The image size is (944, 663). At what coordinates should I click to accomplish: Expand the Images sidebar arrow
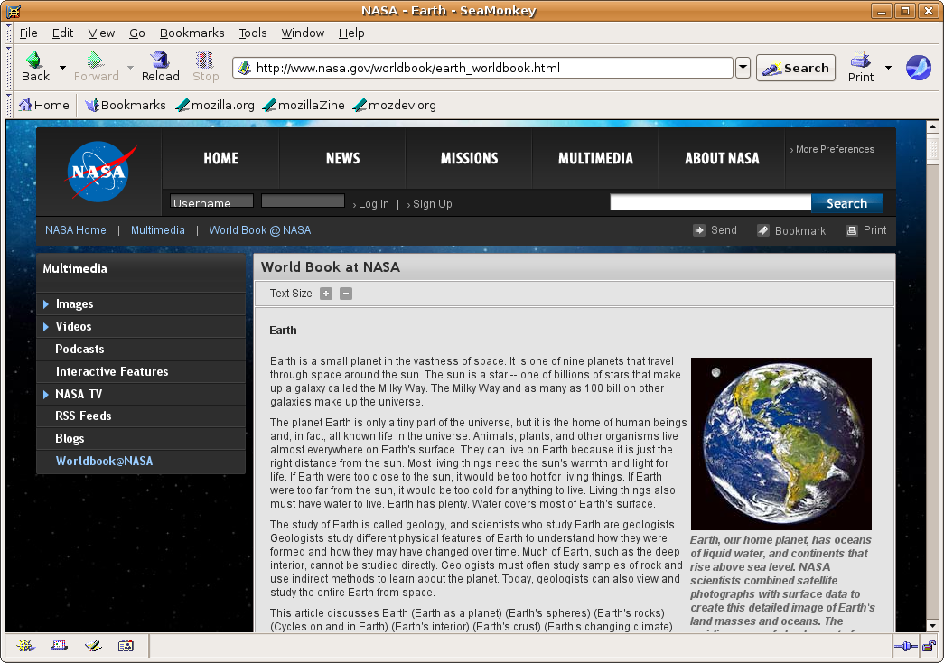coord(46,304)
